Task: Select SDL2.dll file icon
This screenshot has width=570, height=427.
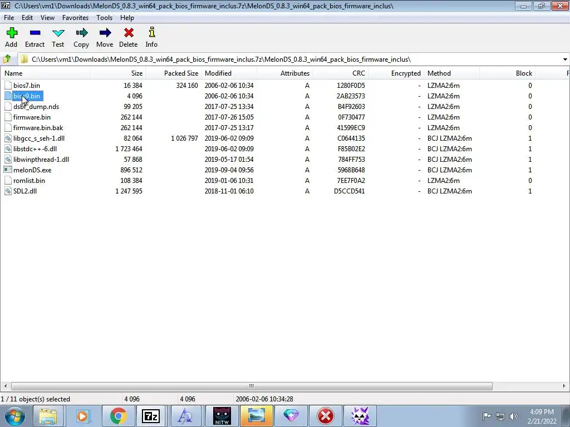Action: click(x=8, y=191)
